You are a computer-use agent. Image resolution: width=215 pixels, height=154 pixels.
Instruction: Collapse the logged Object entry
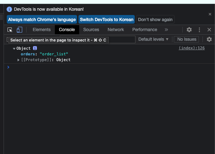(14, 49)
